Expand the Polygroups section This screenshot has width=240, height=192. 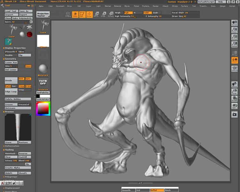click(x=11, y=177)
